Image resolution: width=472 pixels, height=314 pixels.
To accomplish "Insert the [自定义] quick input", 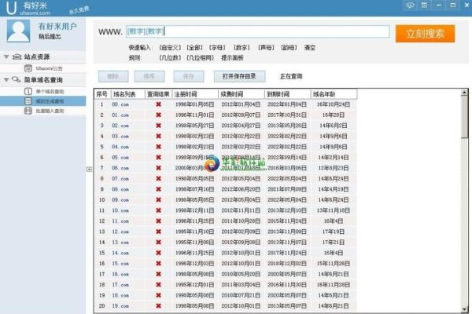I will 170,47.
